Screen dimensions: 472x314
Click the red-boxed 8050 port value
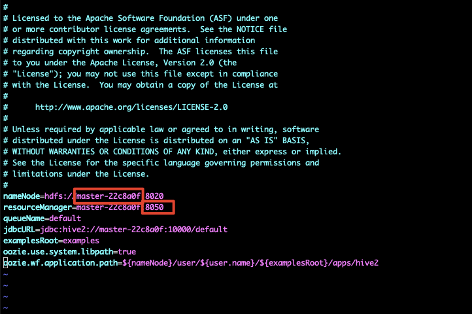[154, 207]
